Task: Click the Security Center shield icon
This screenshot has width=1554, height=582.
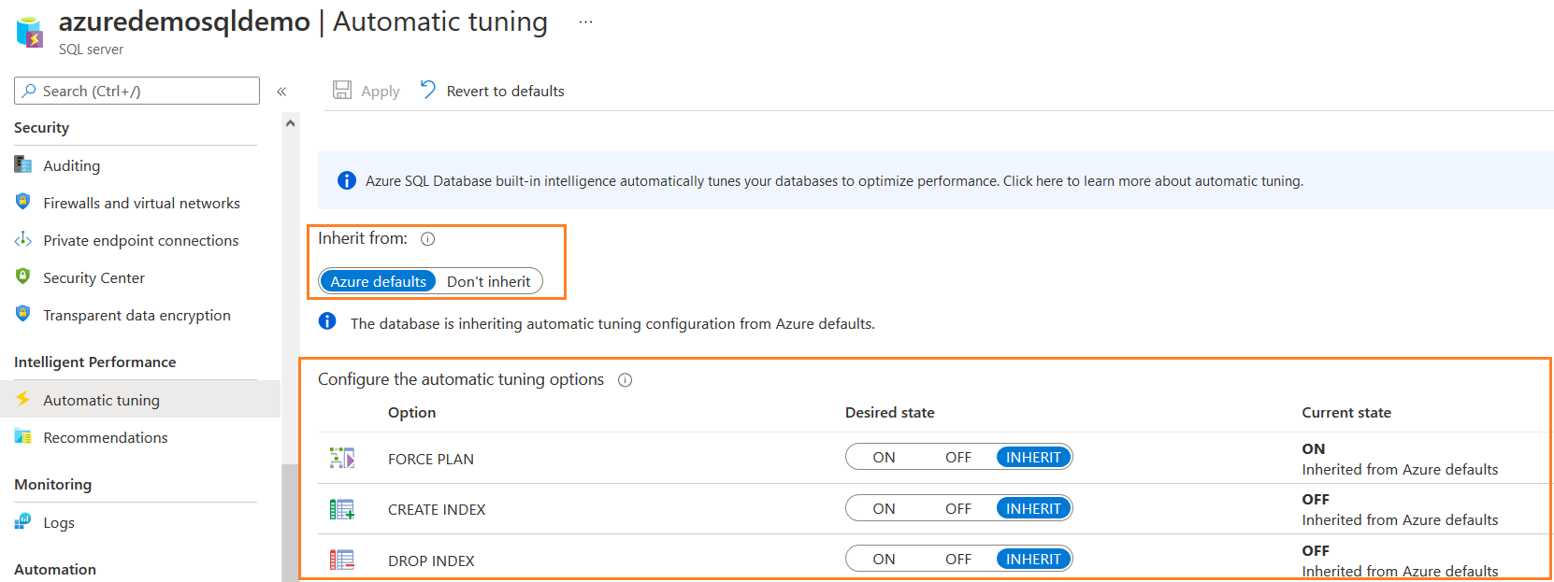Action: [x=23, y=277]
